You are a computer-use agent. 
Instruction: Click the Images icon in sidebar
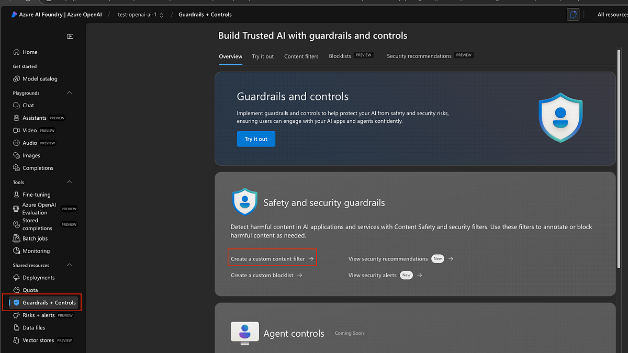(x=17, y=156)
